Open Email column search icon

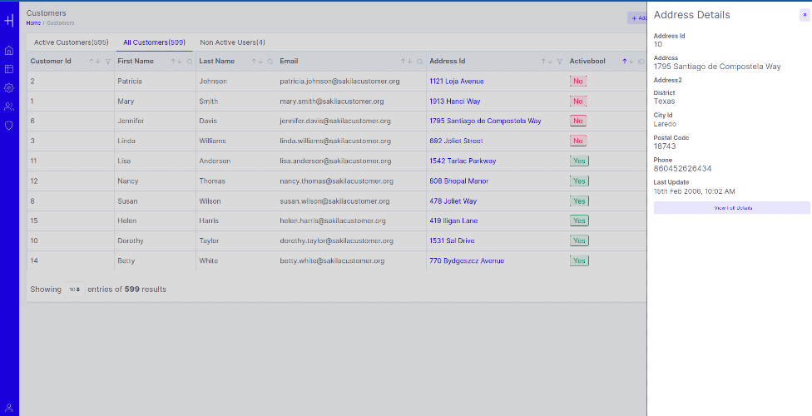click(419, 61)
